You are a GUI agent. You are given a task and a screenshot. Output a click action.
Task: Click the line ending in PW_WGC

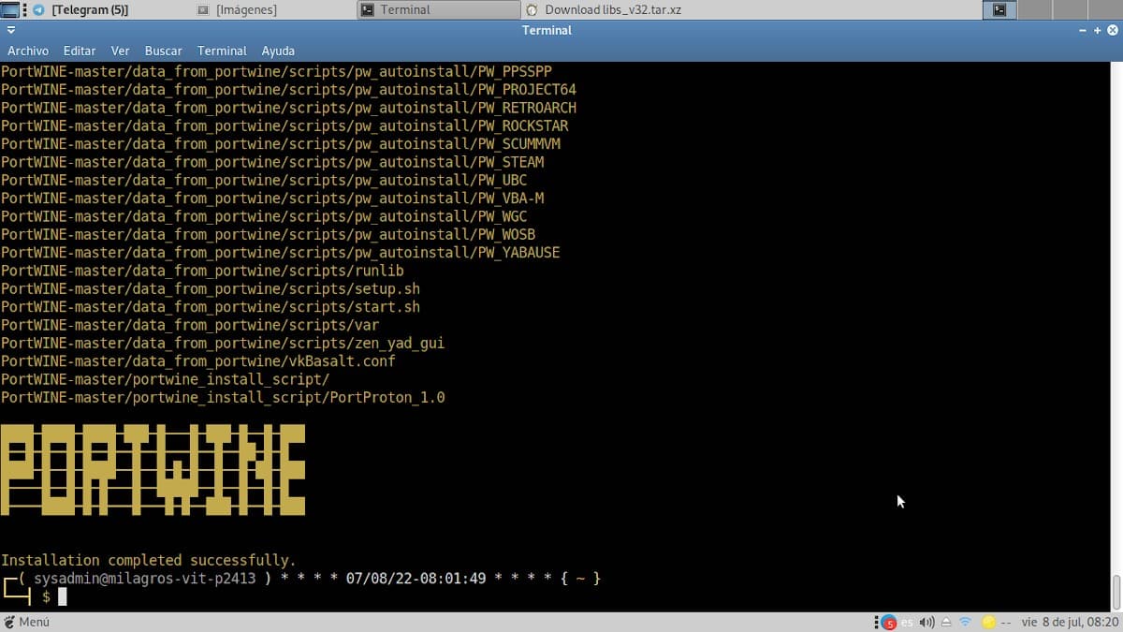264,216
